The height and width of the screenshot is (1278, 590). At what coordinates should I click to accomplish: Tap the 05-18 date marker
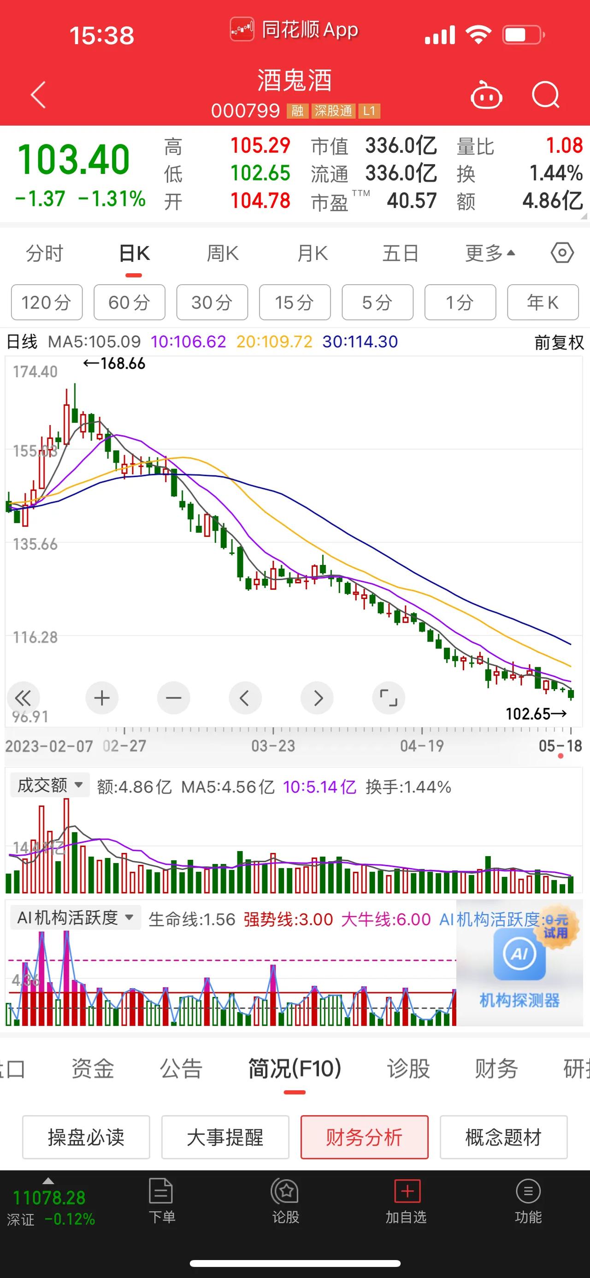tap(560, 746)
